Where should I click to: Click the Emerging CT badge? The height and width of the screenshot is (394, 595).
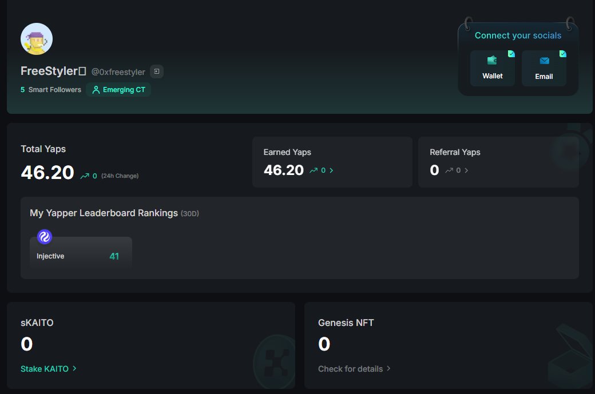[119, 90]
